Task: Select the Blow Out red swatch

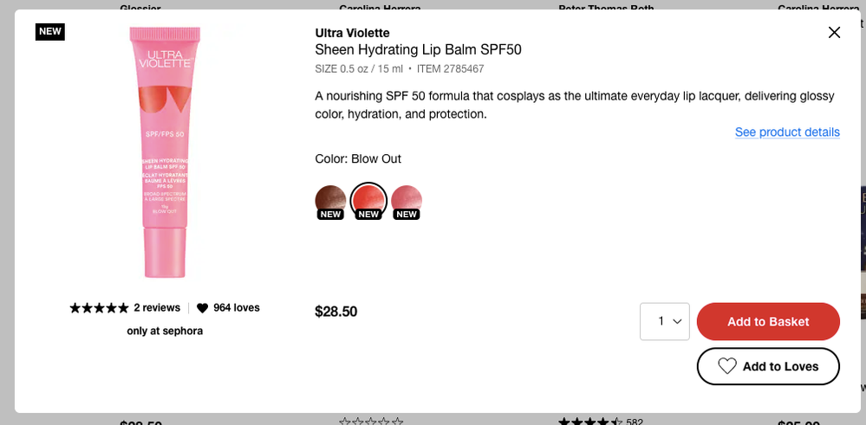Action: [x=368, y=200]
